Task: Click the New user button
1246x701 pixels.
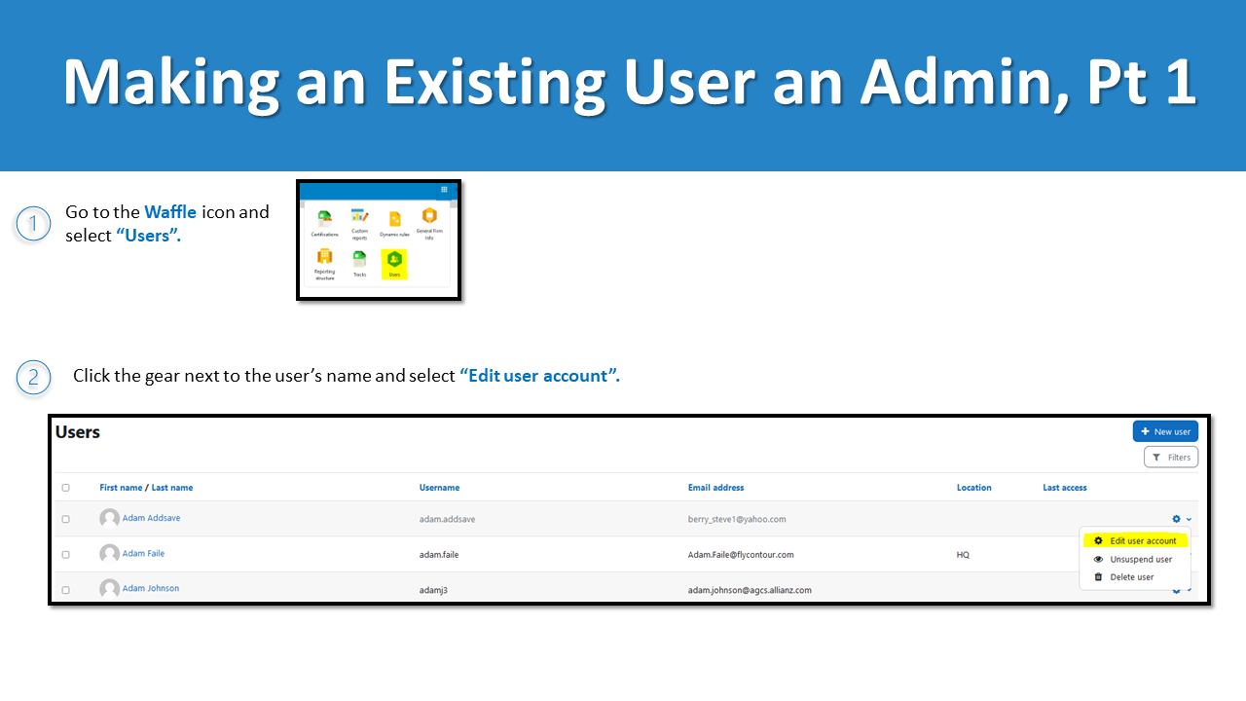Action: pos(1165,430)
